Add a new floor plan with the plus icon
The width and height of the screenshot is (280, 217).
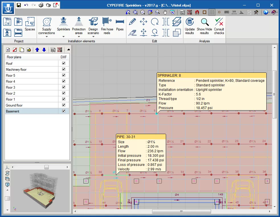pos(8,50)
